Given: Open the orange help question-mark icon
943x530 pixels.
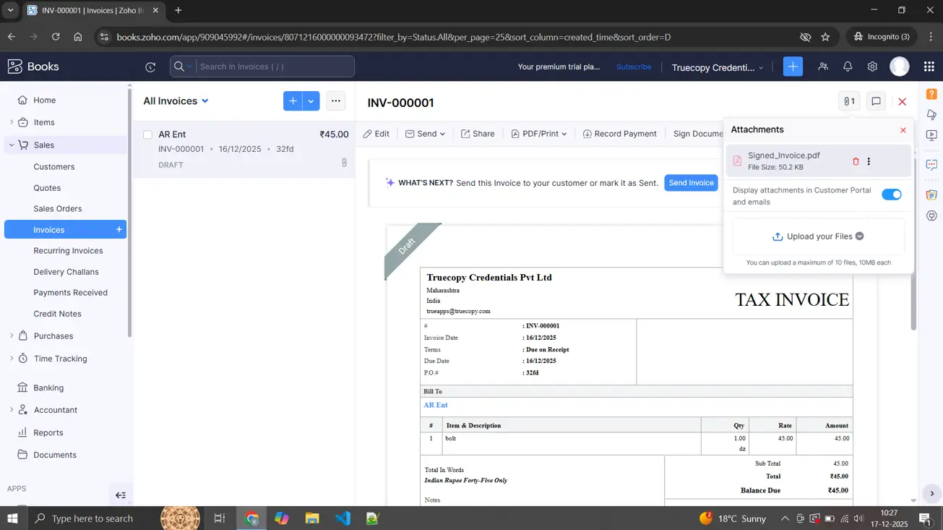Looking at the screenshot, I should [931, 94].
